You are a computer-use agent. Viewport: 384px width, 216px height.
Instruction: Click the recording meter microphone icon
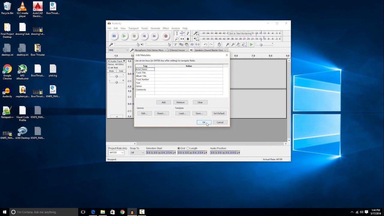(x=195, y=33)
